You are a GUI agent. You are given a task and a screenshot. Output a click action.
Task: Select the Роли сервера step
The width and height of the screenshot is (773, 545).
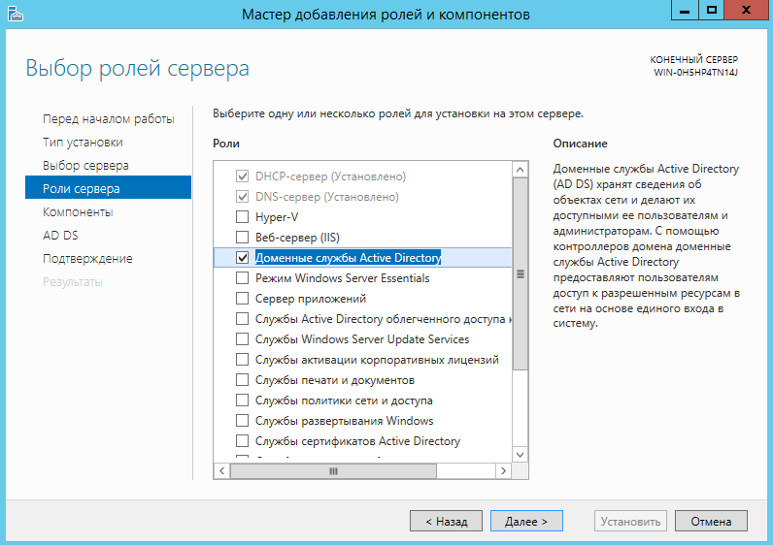coord(108,188)
